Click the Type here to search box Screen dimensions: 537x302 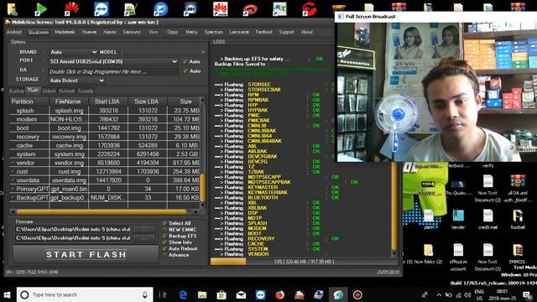(85, 294)
